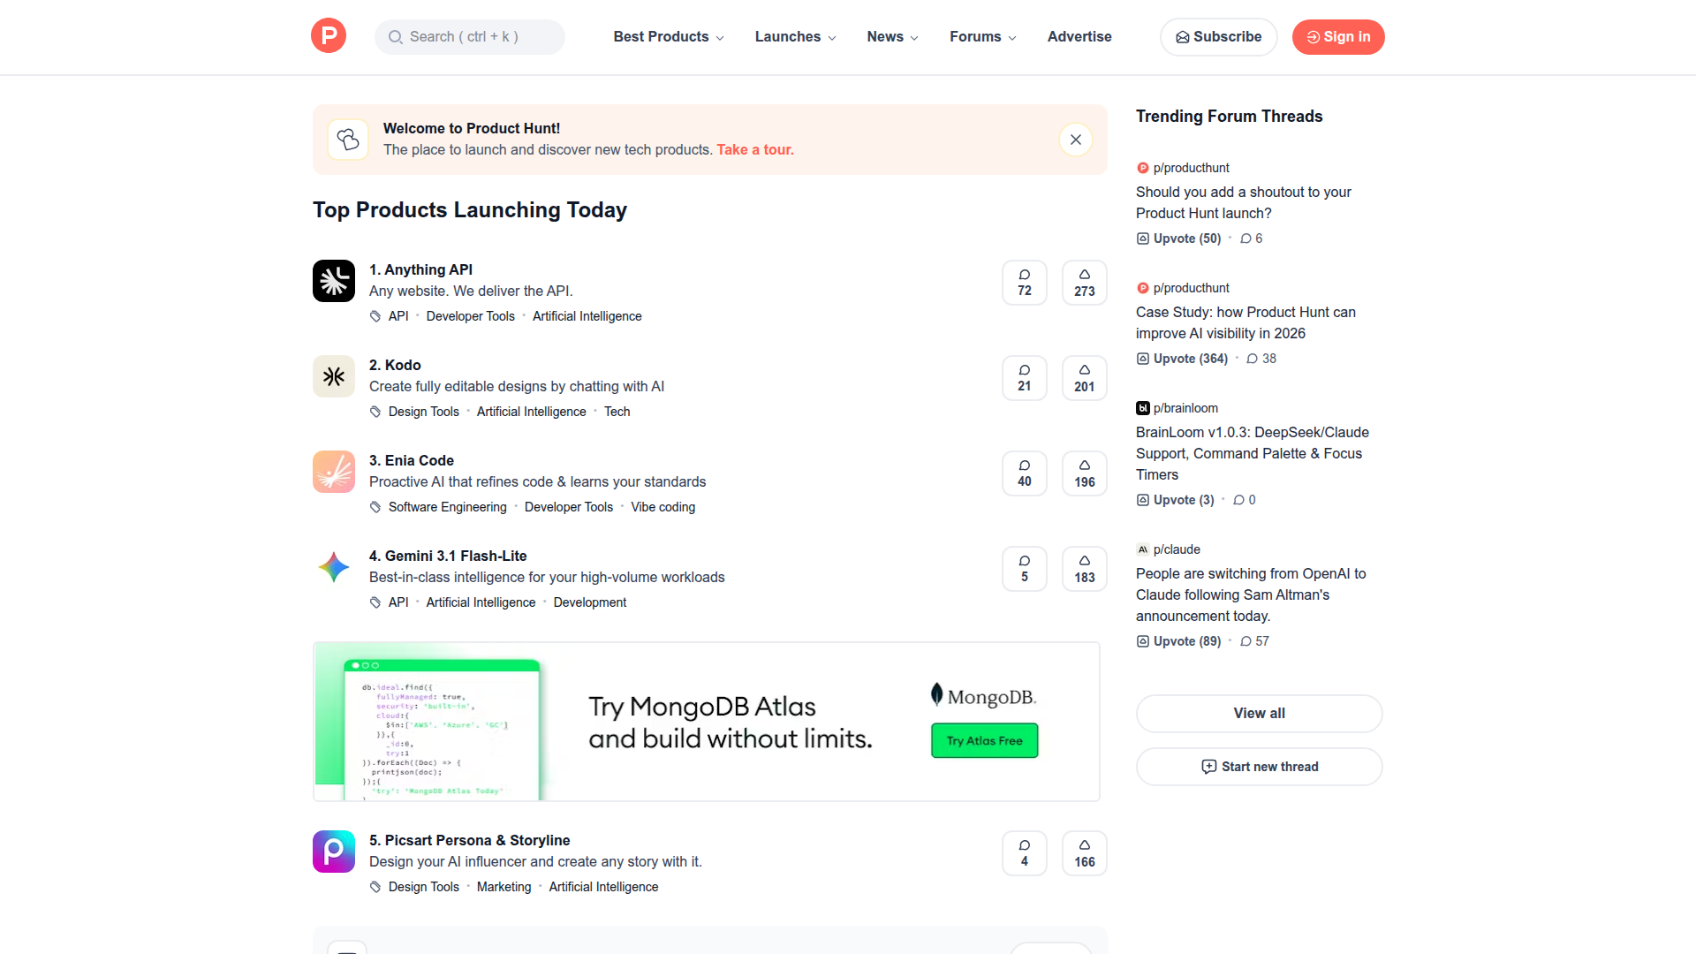Click the Product Hunt logo

tap(328, 35)
